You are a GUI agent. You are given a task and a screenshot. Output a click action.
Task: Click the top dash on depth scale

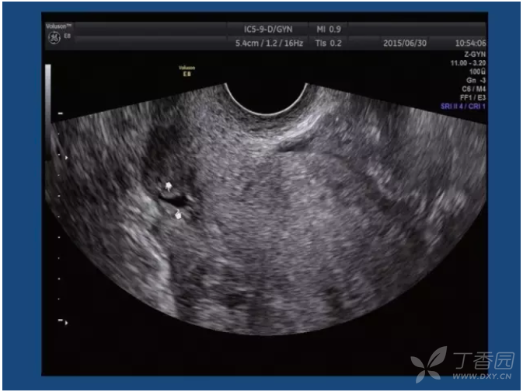59,114
